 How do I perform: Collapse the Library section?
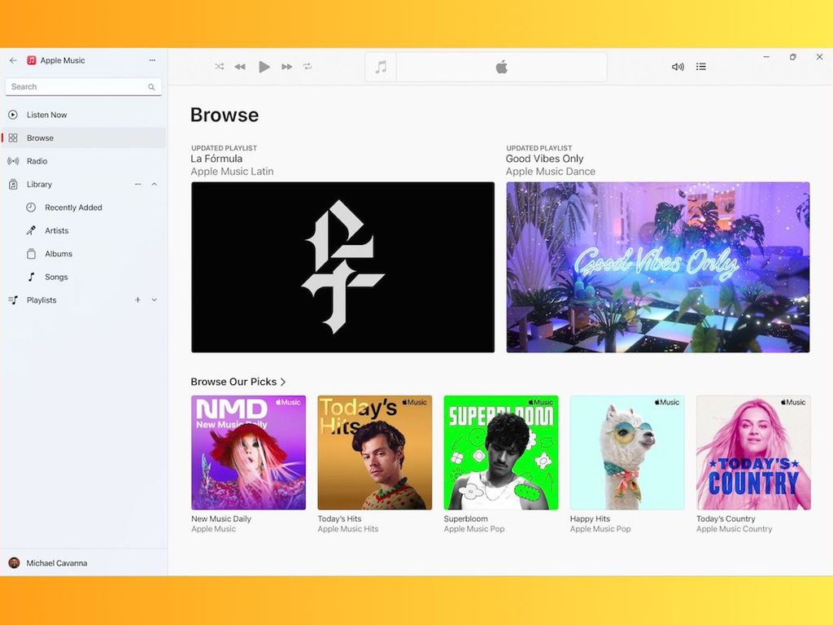point(154,185)
